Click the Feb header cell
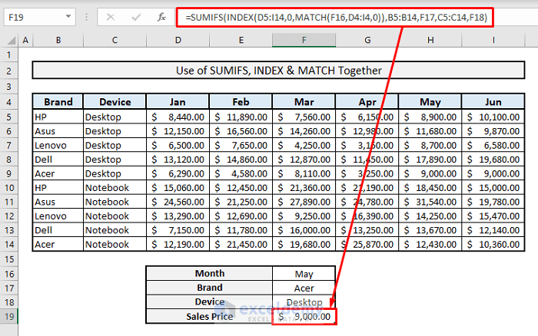The image size is (538, 336). tap(241, 102)
